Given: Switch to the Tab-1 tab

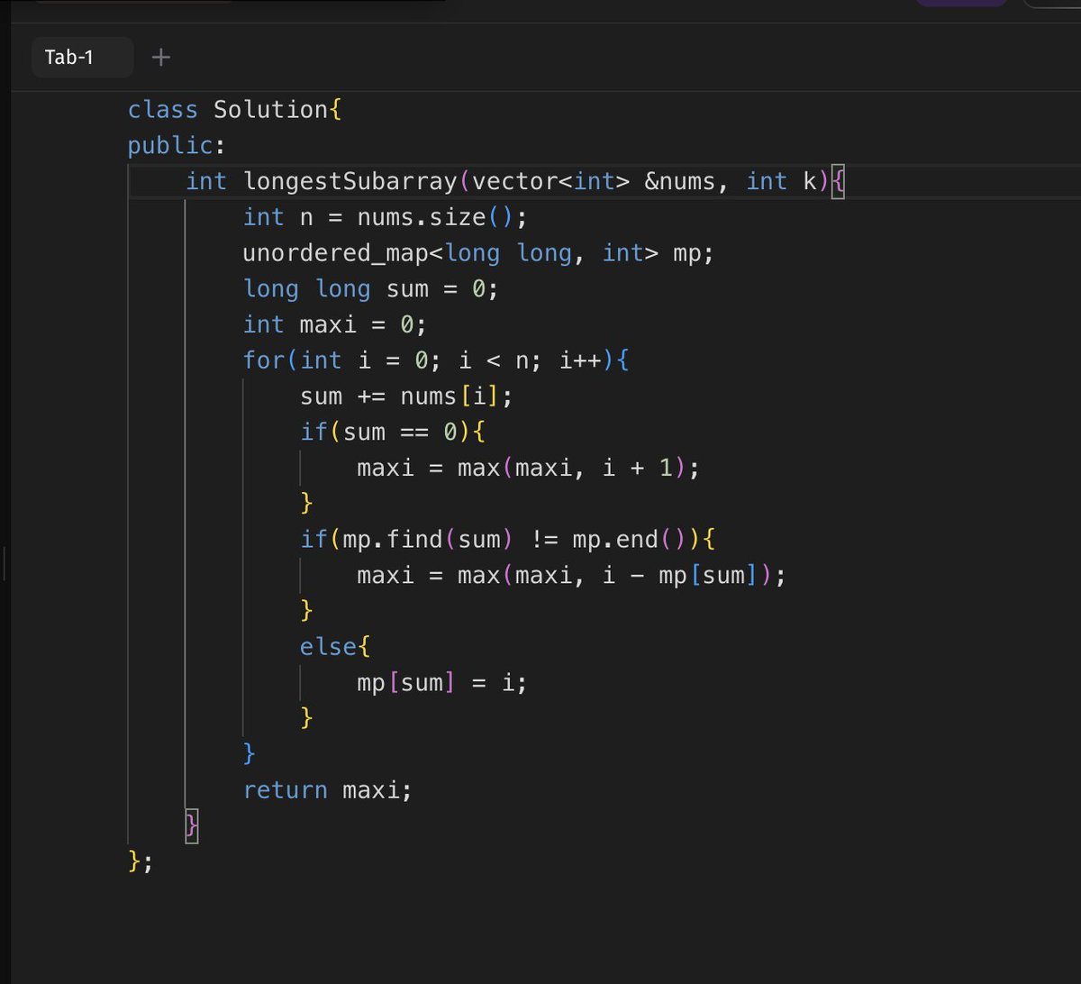Looking at the screenshot, I should click(x=82, y=58).
